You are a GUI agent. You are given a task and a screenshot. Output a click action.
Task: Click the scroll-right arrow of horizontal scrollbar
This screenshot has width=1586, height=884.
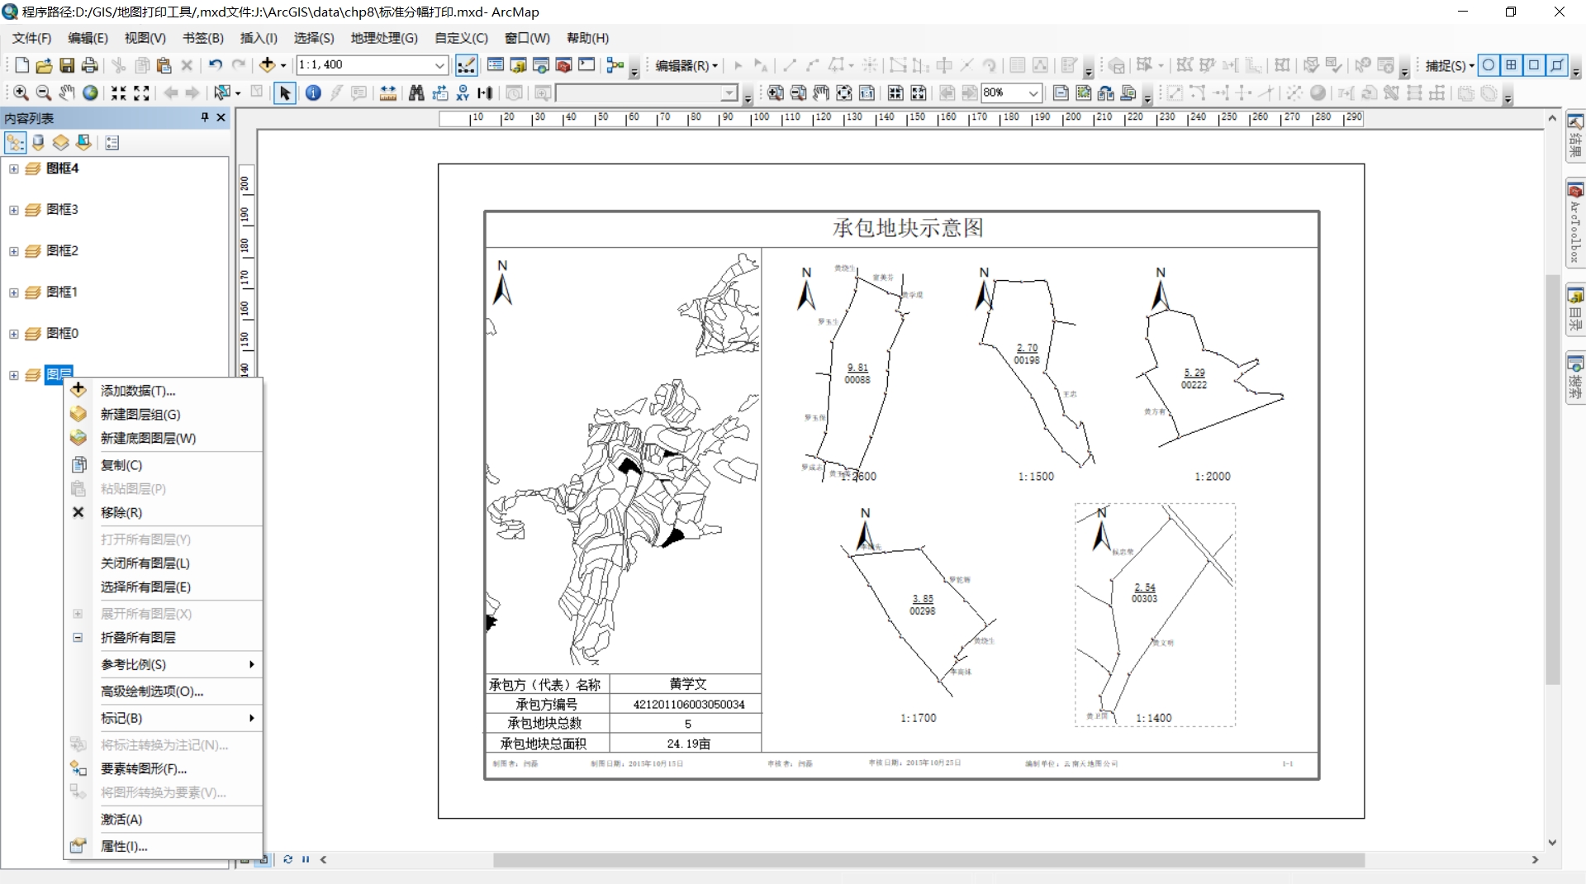1535,860
